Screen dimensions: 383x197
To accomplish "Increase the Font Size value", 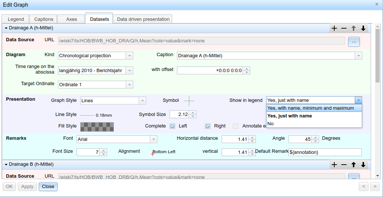I will tap(104, 151).
